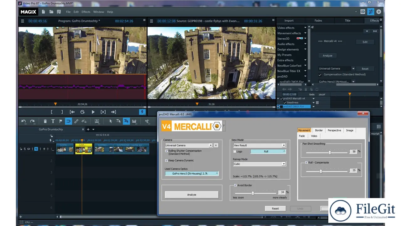Click the Edit button for Mercalli v4

point(365,42)
